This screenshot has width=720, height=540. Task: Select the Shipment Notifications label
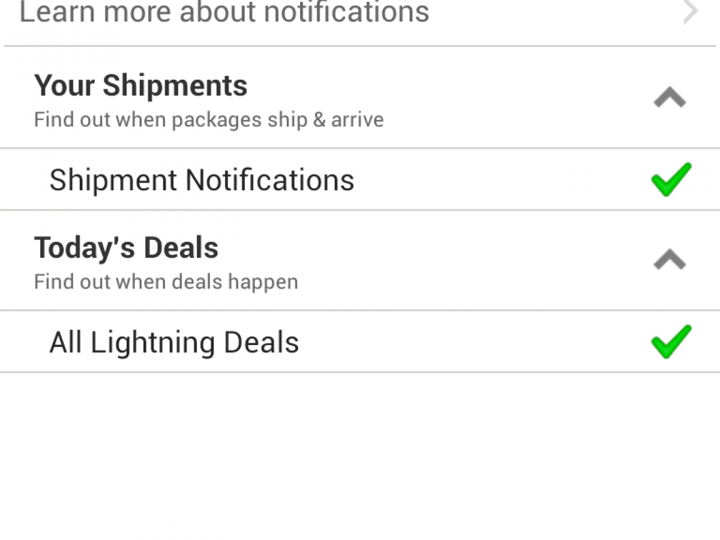coord(202,180)
